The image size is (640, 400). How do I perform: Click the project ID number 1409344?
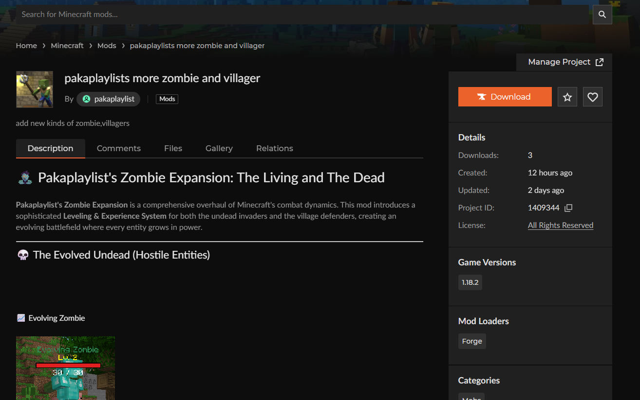click(544, 208)
